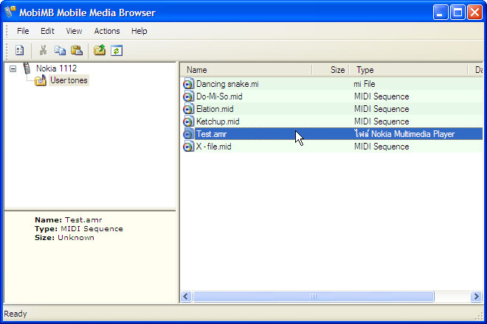This screenshot has width=487, height=324.
Task: Select Nokia 1112 in the tree
Action: (57, 68)
